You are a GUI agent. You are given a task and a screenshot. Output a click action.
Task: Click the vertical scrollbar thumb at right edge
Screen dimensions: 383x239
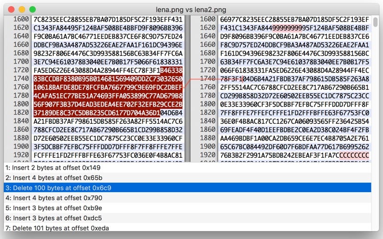coord(375,22)
